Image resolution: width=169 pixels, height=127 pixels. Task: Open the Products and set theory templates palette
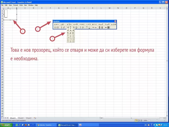click(101, 28)
